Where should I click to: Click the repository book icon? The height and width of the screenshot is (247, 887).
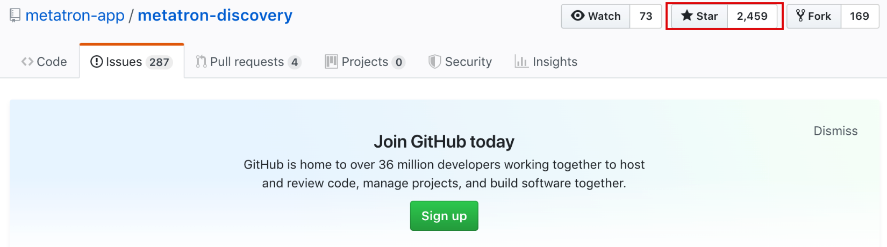click(x=15, y=16)
